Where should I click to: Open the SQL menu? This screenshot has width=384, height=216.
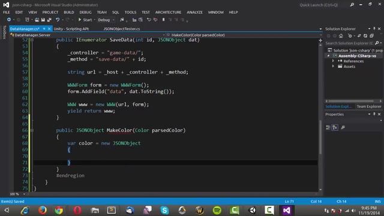pos(116,12)
